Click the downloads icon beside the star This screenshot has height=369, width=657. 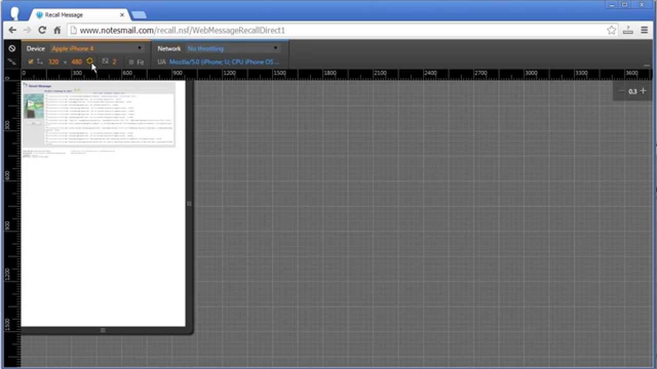(628, 30)
